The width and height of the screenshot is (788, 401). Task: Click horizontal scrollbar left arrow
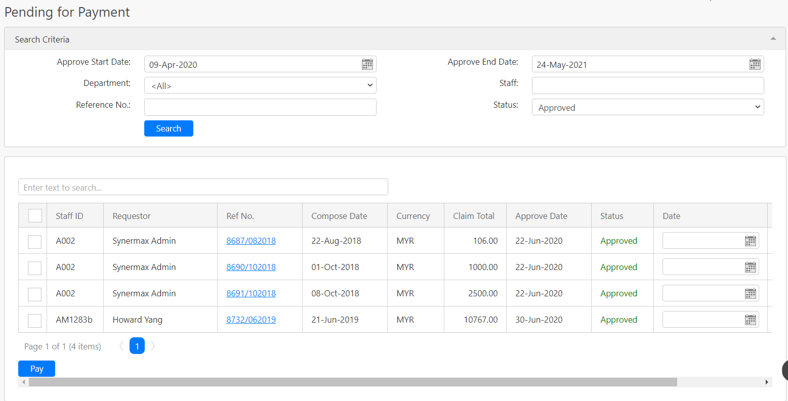coord(23,382)
